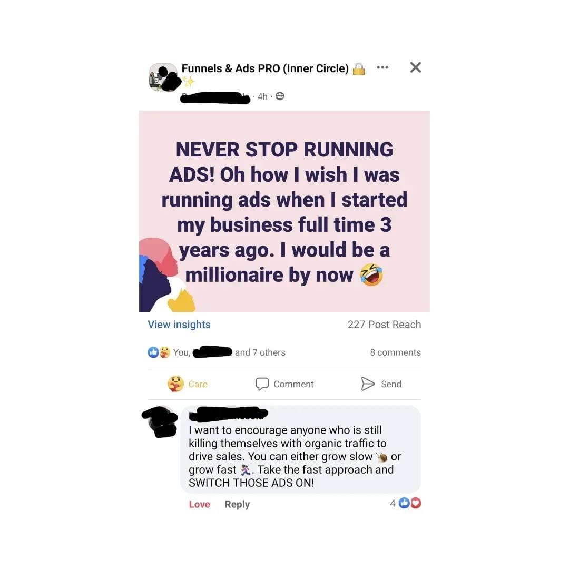
Task: Click the care reaction emoji in summary
Action: [x=165, y=352]
